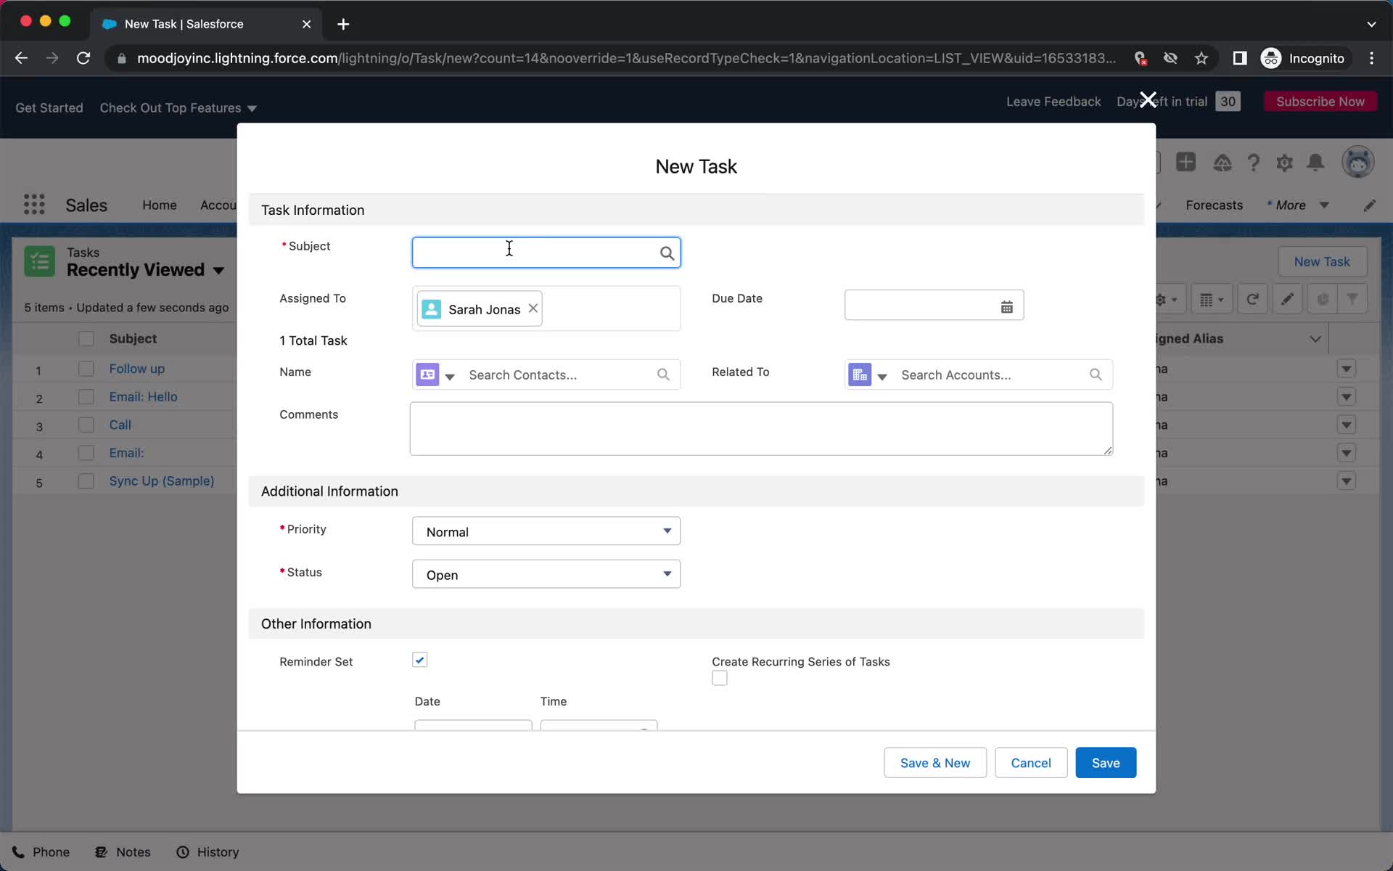Click search icon in Search Contacts field
This screenshot has width=1393, height=871.
point(663,375)
